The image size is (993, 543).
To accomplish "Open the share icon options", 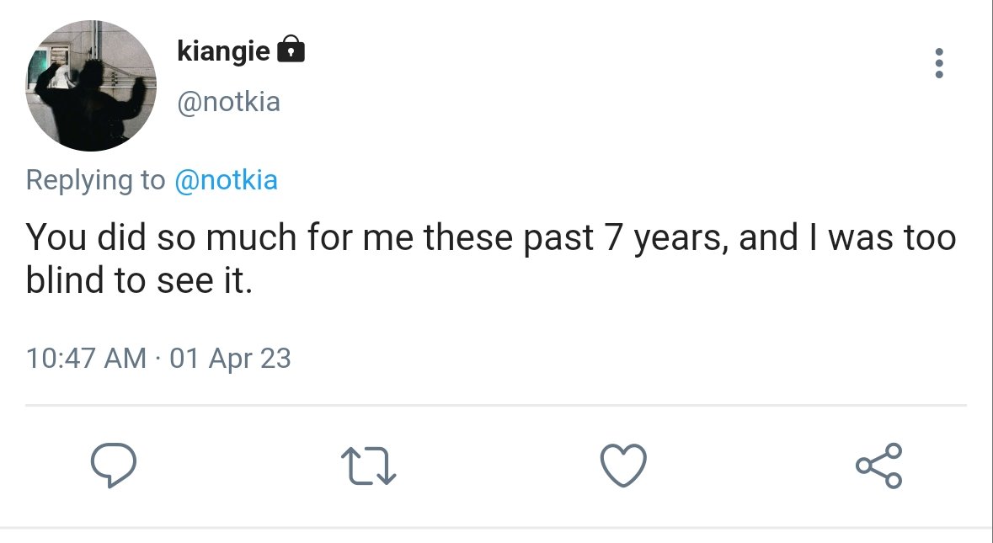I will [x=879, y=466].
